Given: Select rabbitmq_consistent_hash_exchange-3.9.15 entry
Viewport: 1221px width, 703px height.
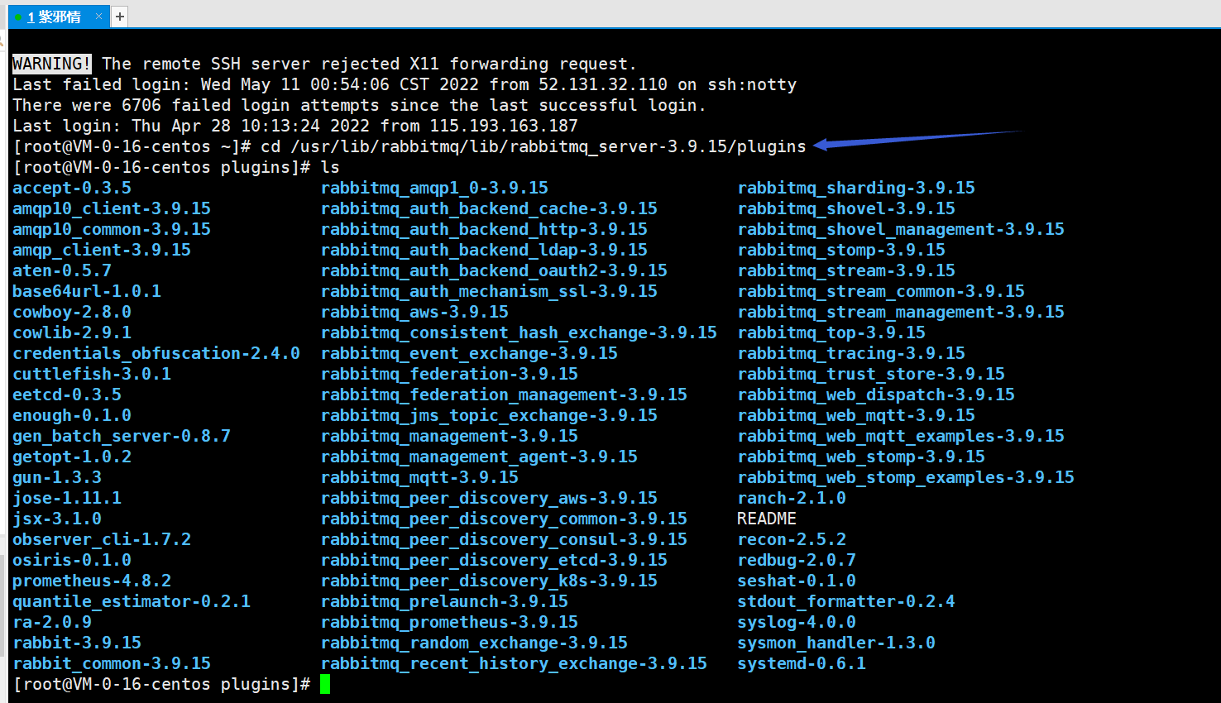Looking at the screenshot, I should tap(519, 332).
